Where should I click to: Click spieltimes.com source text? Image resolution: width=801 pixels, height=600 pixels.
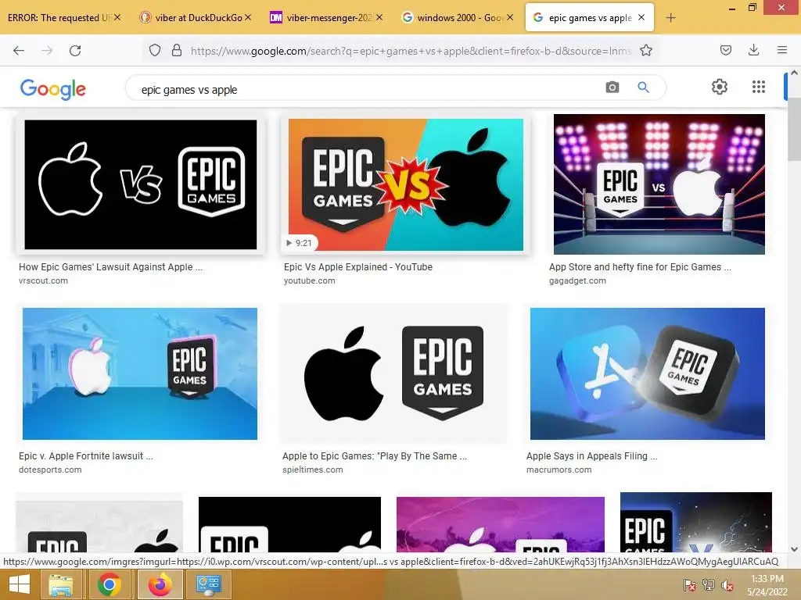point(313,470)
